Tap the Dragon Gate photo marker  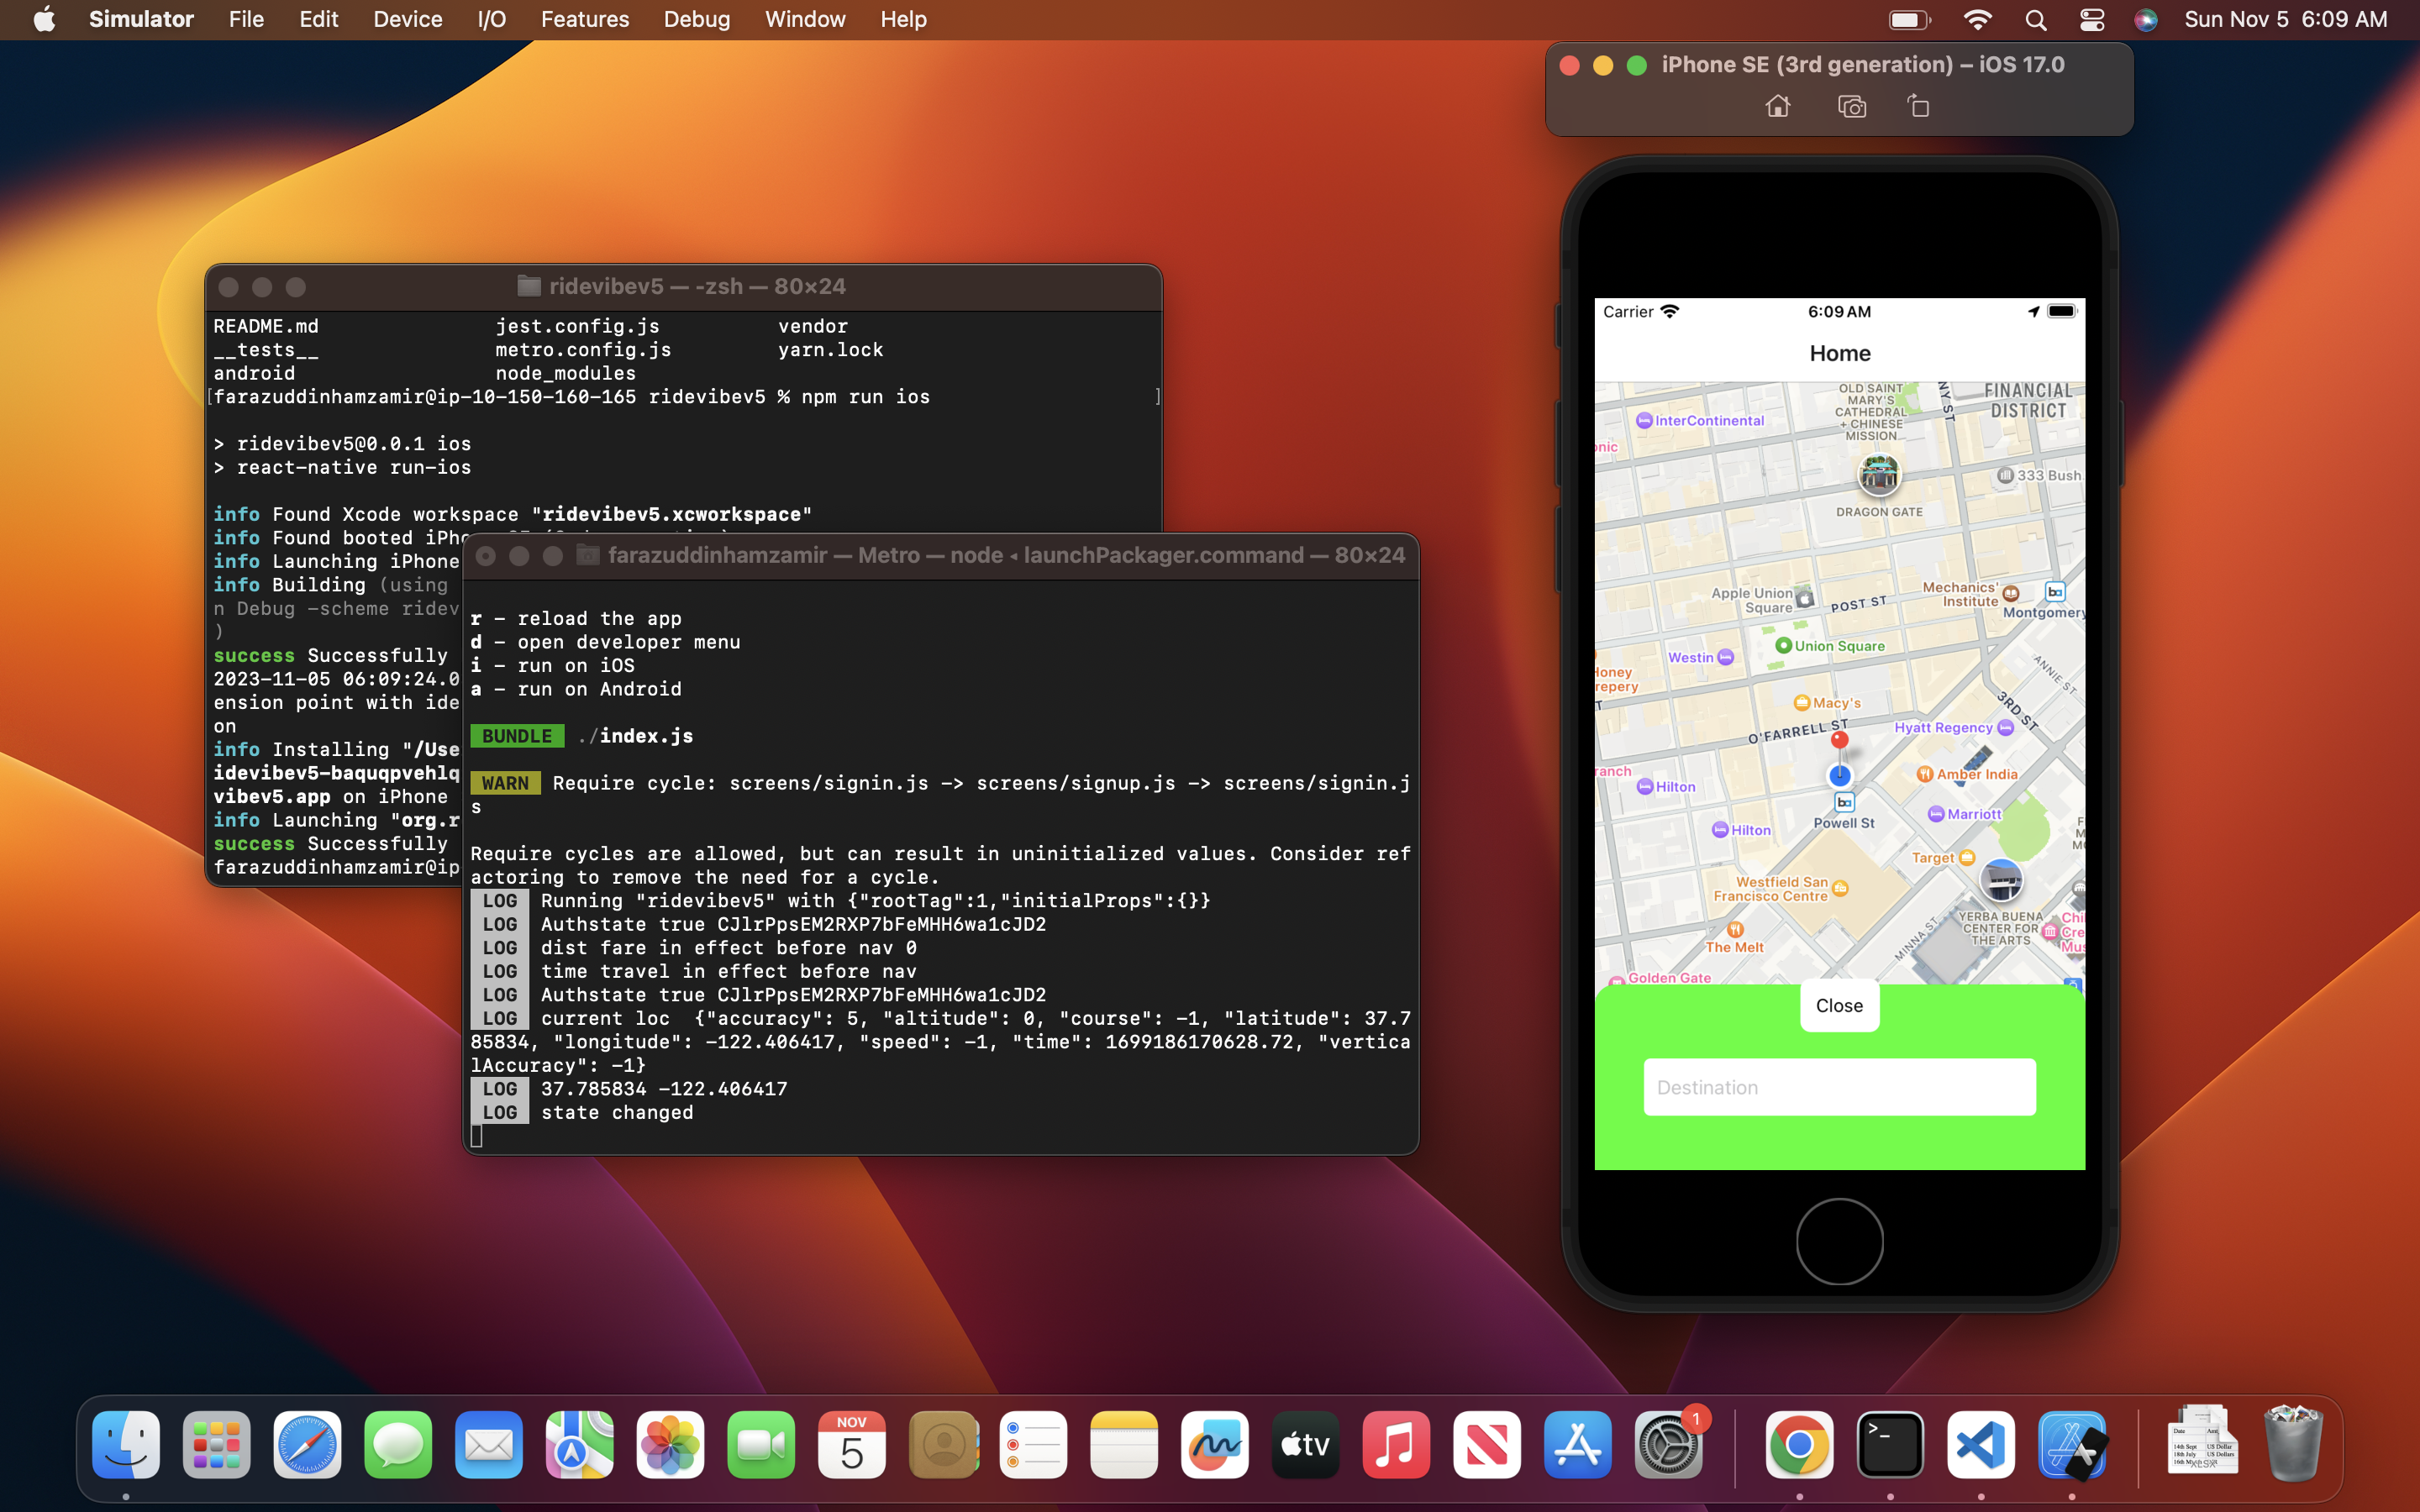pyautogui.click(x=1879, y=474)
